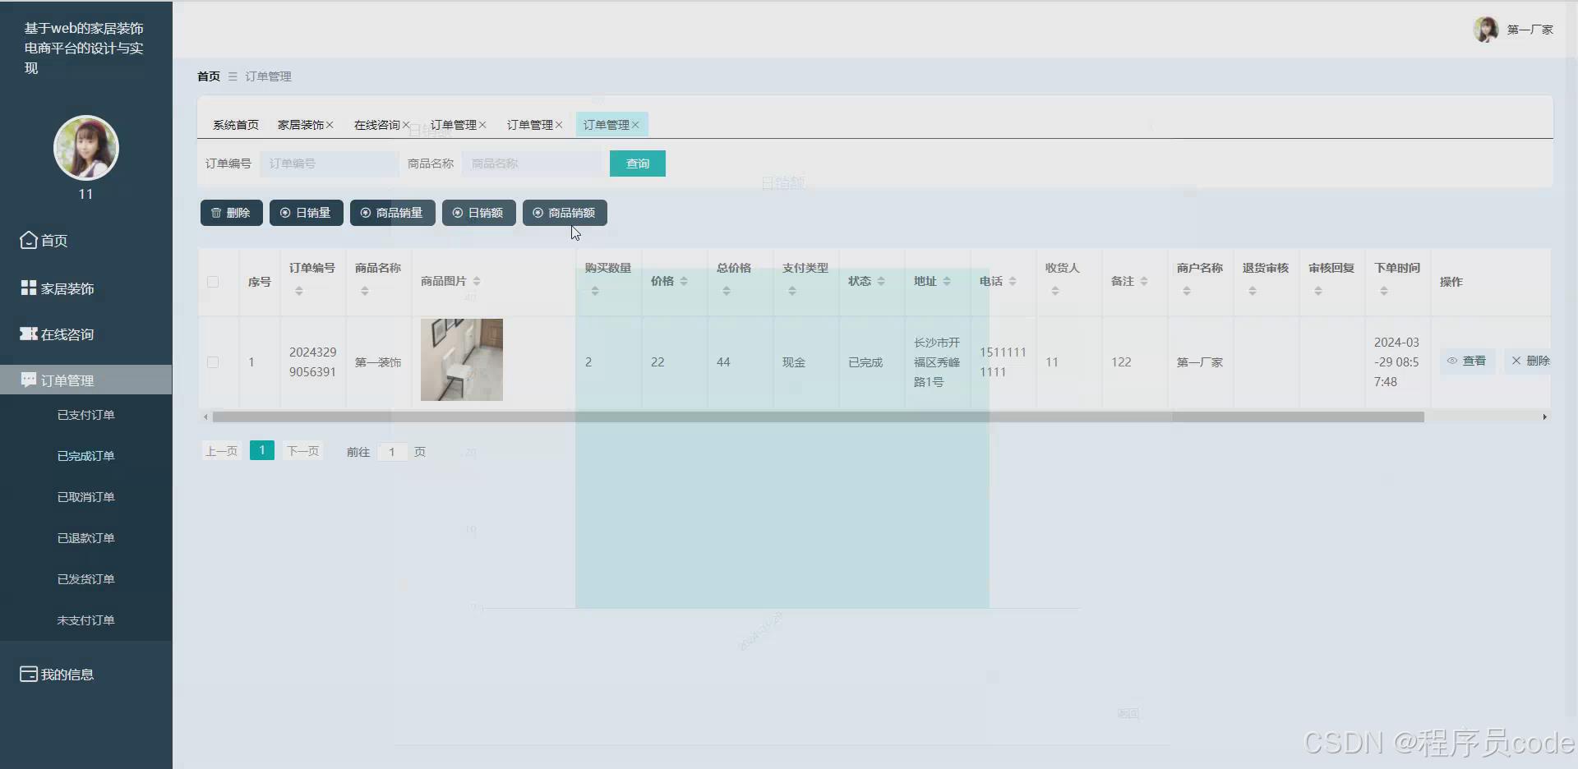Click the breadcrumb separator icon

[233, 76]
